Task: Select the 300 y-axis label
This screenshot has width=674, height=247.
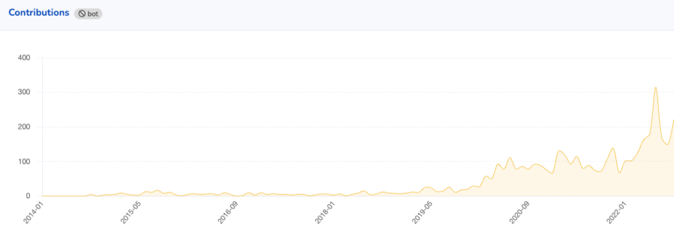Action: [x=23, y=92]
